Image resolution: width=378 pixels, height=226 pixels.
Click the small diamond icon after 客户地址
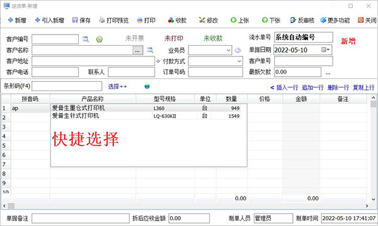[158, 62]
